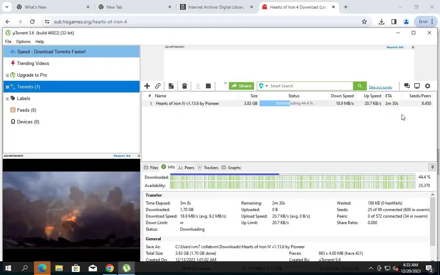Click the Smart Search input field
The width and height of the screenshot is (440, 275).
(x=311, y=86)
